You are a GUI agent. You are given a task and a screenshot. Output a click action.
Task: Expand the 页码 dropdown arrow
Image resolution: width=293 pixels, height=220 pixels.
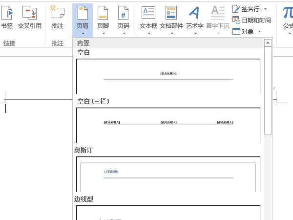point(124,33)
